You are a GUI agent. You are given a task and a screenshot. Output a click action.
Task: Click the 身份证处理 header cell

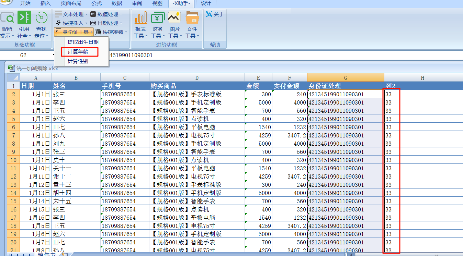pyautogui.click(x=346, y=86)
